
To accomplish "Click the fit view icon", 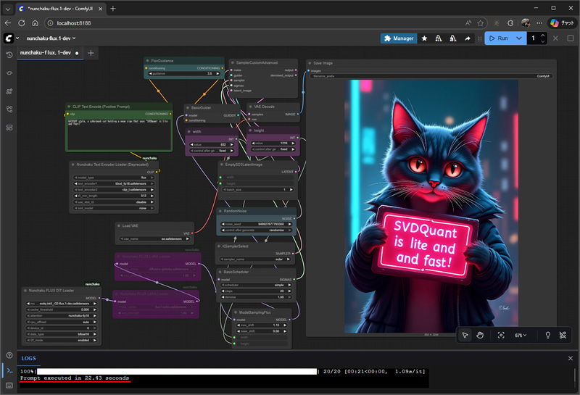I will (x=501, y=336).
